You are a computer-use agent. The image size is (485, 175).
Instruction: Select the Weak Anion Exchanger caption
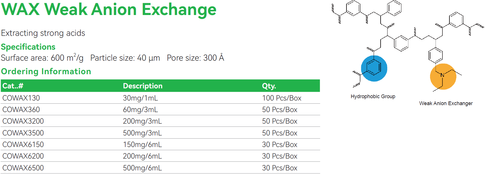[x=446, y=103]
